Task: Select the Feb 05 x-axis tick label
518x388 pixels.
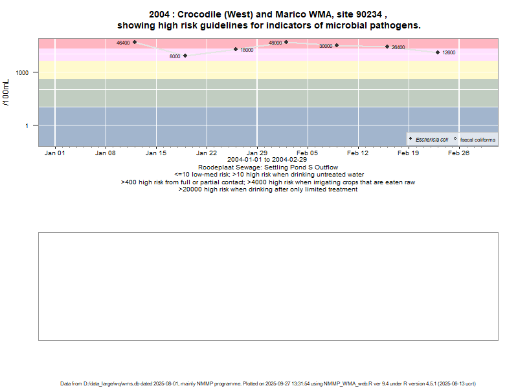Action: (308, 153)
